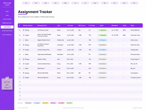Click pink English dot in row 02
This screenshot has height=110, width=147.
(x=24, y=35)
